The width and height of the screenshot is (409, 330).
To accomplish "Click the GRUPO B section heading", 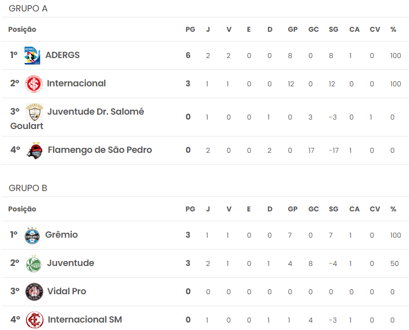I will pyautogui.click(x=28, y=188).
